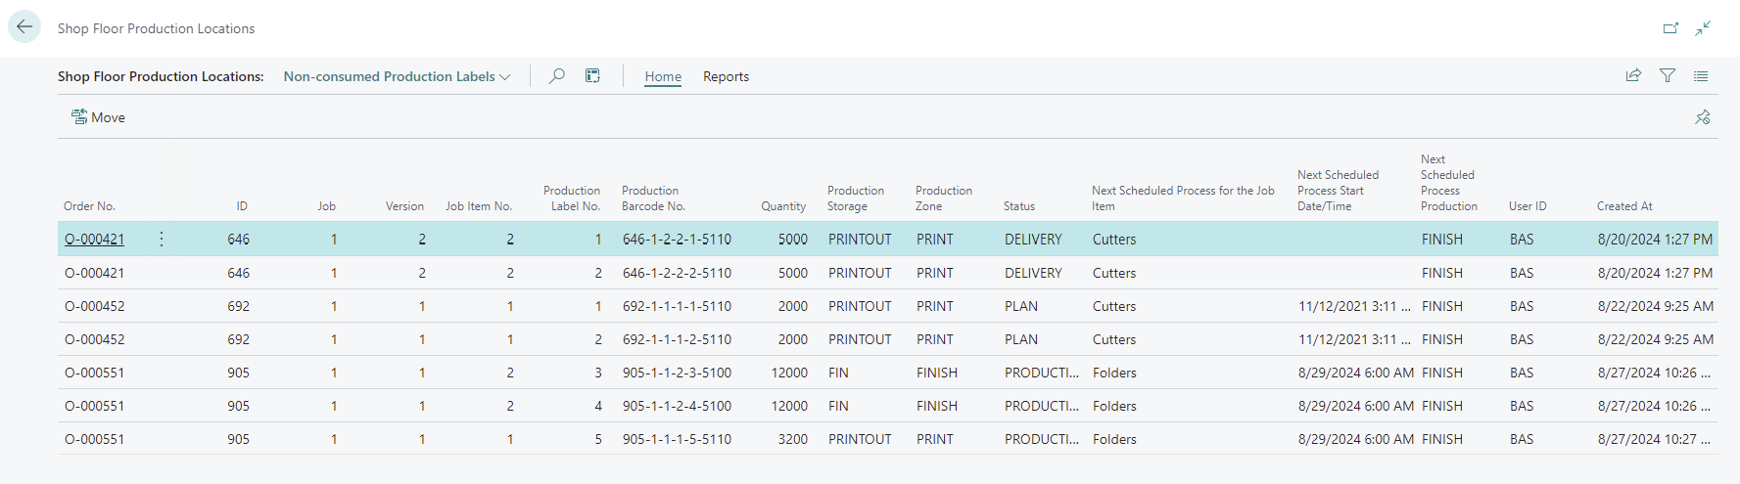Click the Job Item No. column header
This screenshot has width=1740, height=484.
point(479,206)
